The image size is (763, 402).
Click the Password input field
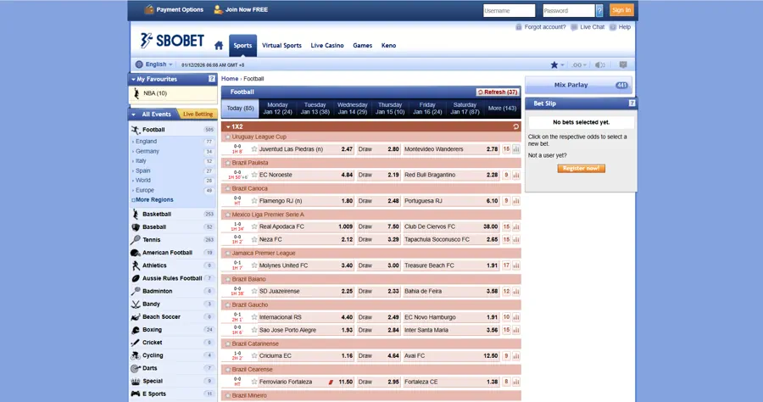click(569, 10)
